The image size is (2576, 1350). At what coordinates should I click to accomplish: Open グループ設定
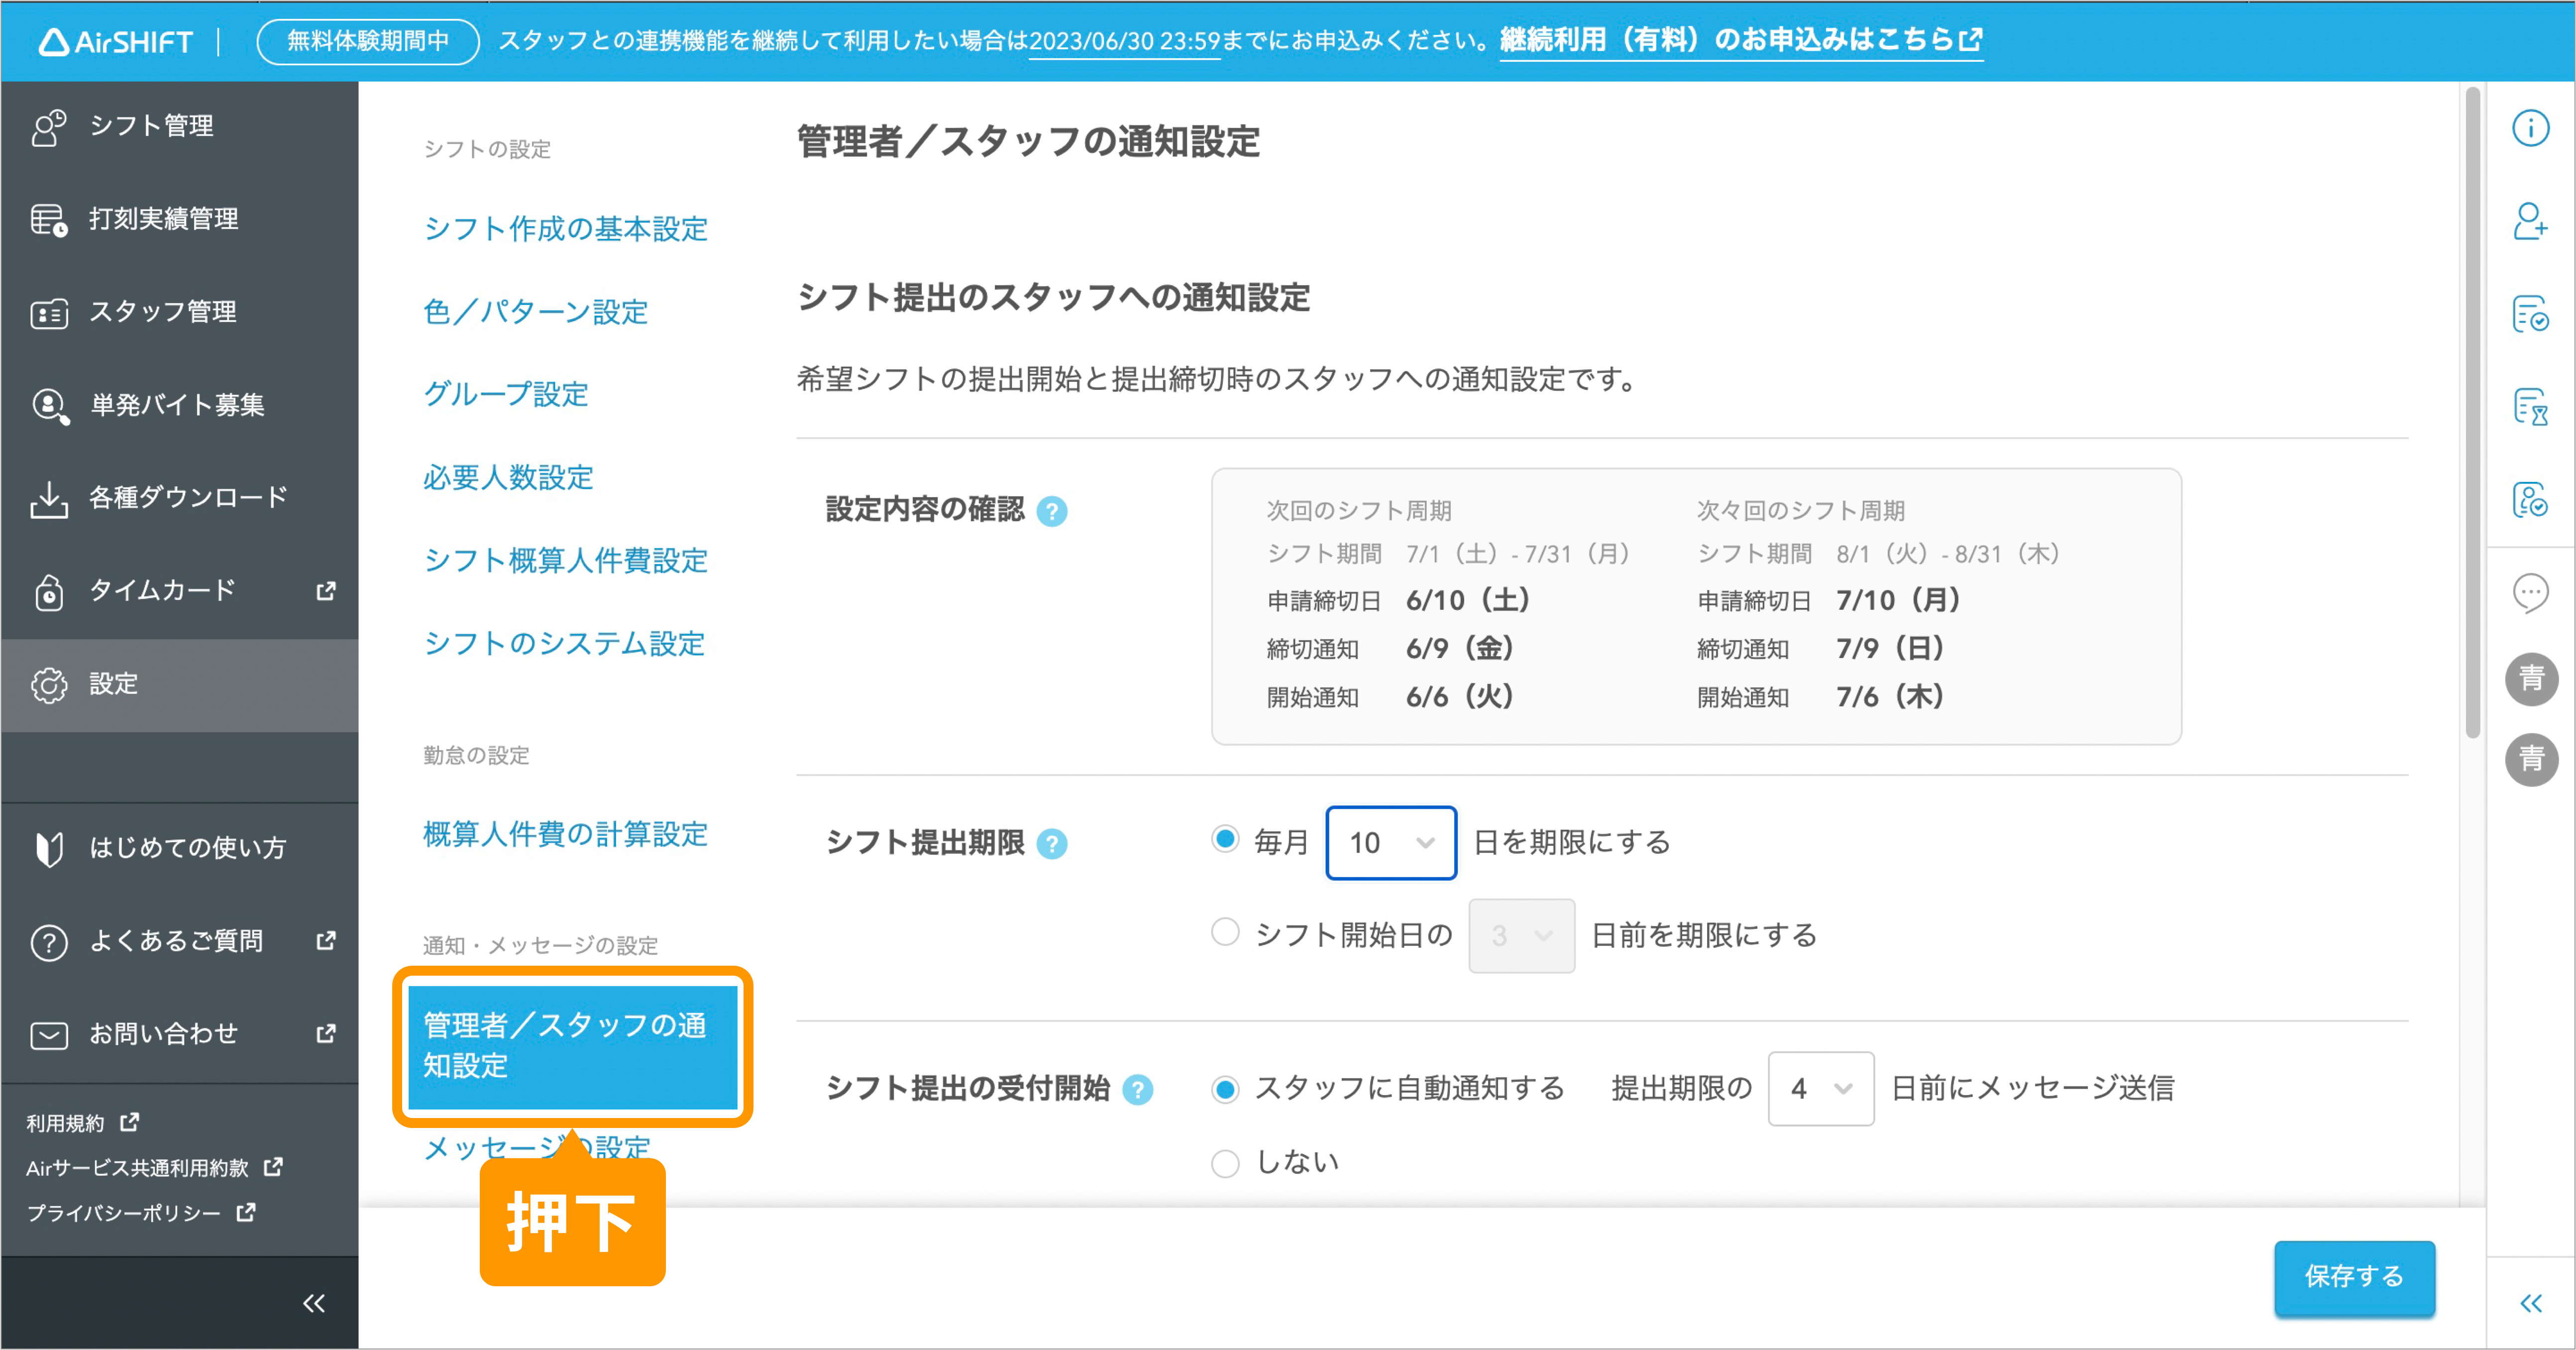click(x=506, y=394)
